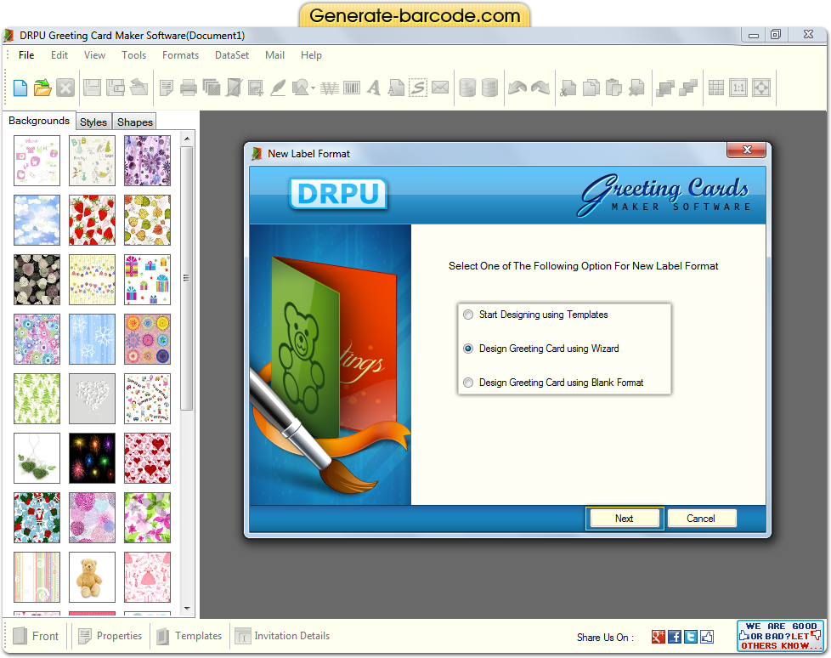Click the Cut scissors icon
The image size is (831, 658).
pos(568,88)
